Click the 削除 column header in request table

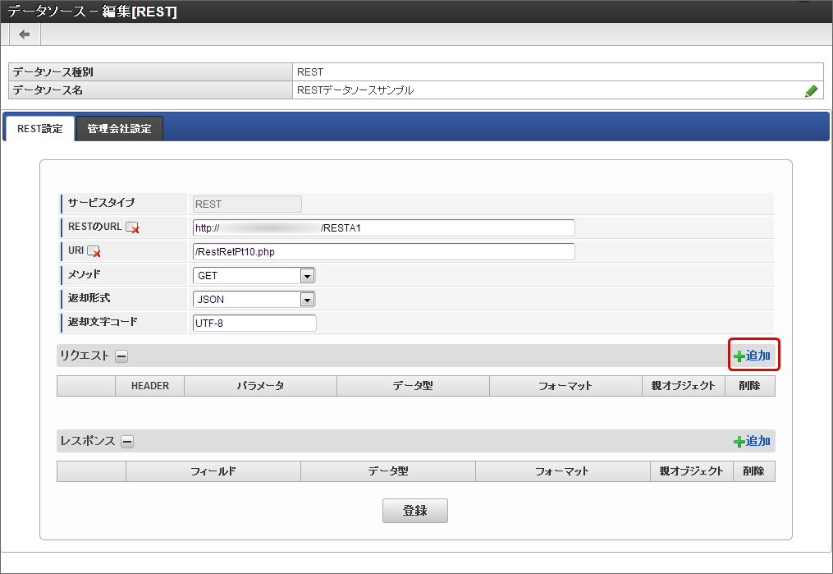(749, 386)
